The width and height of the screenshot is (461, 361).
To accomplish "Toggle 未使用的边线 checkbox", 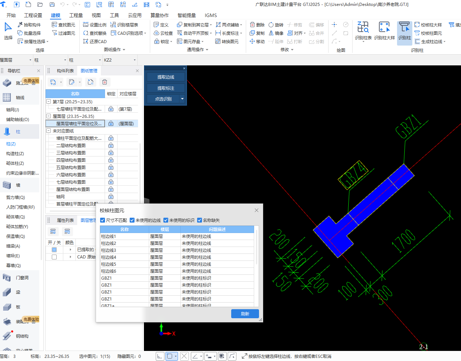I will [x=132, y=220].
